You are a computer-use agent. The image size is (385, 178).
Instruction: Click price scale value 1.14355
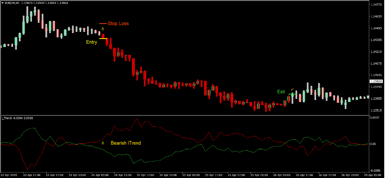point(377,40)
